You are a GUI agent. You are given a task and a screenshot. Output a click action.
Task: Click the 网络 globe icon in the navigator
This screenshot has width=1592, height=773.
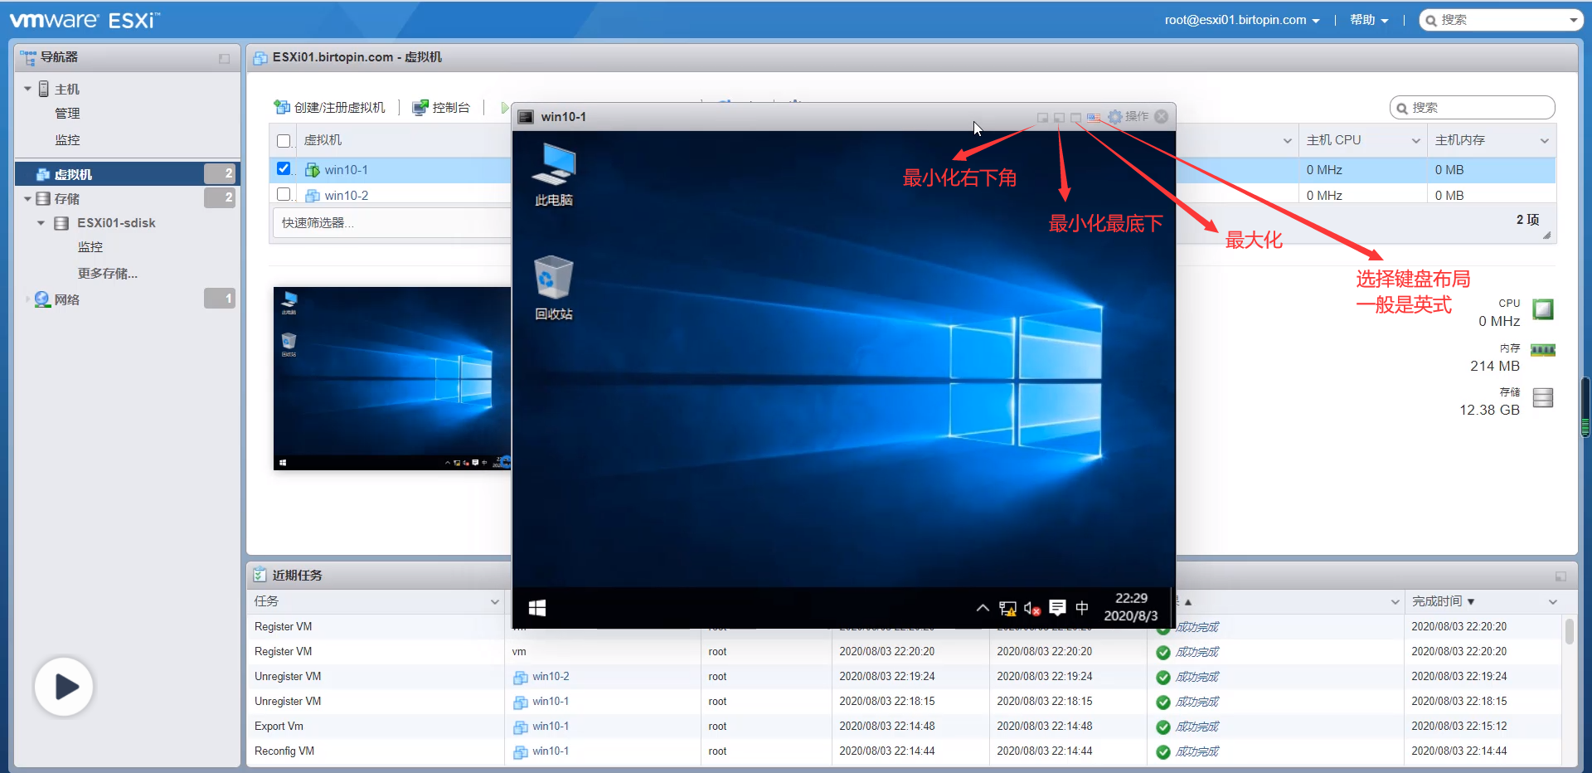(42, 299)
